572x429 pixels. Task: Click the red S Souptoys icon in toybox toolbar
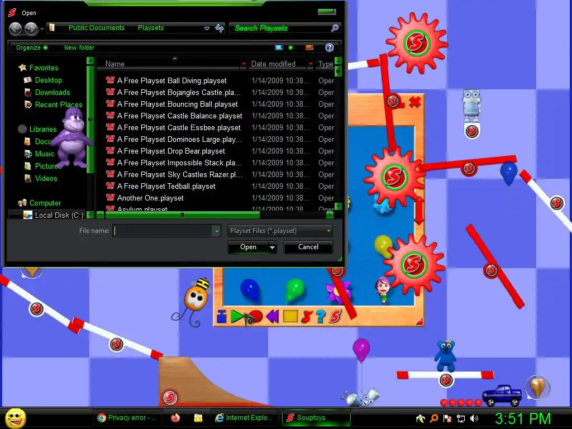[x=335, y=316]
